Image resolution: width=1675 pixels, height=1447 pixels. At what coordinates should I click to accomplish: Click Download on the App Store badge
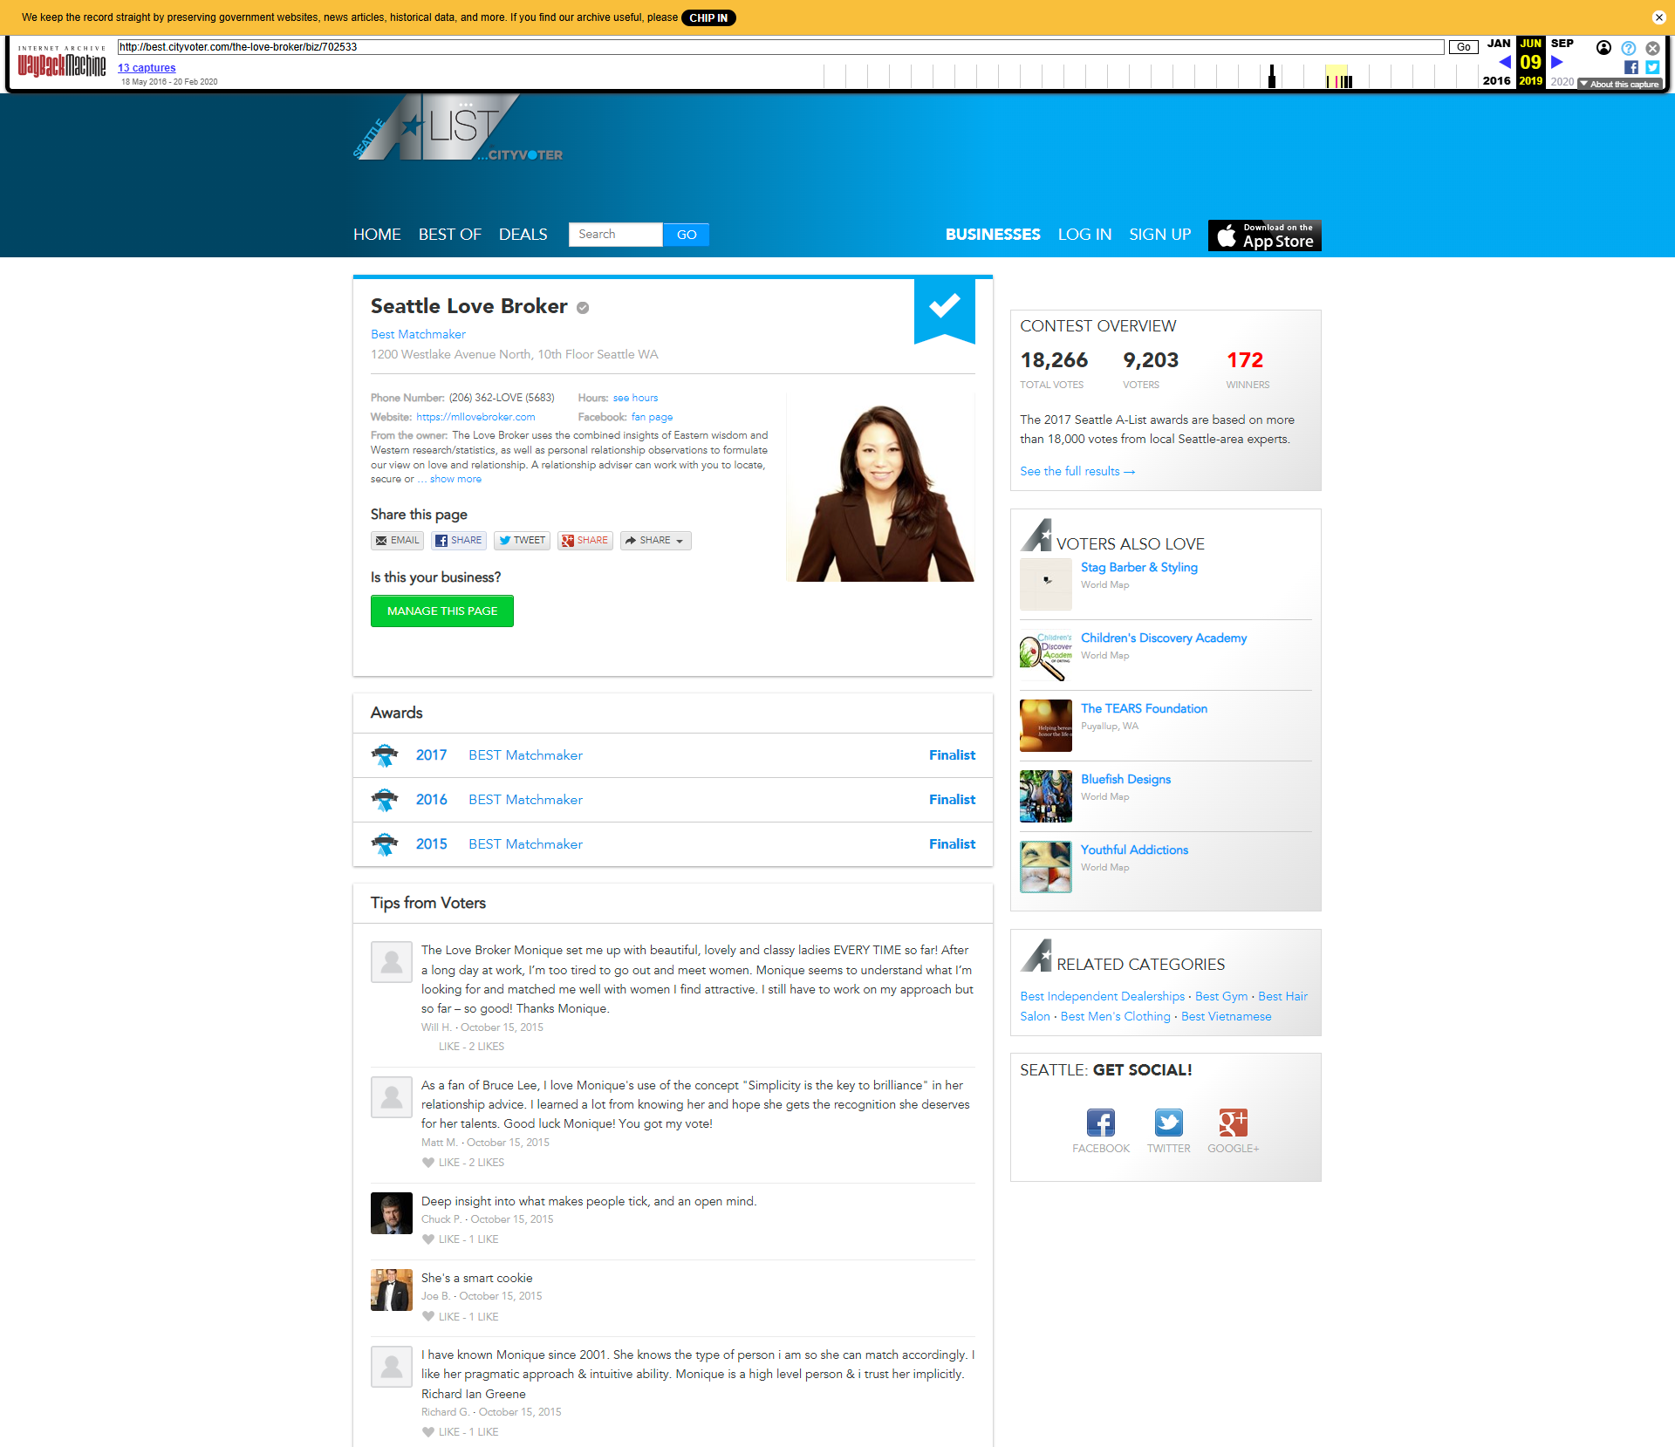pos(1264,235)
